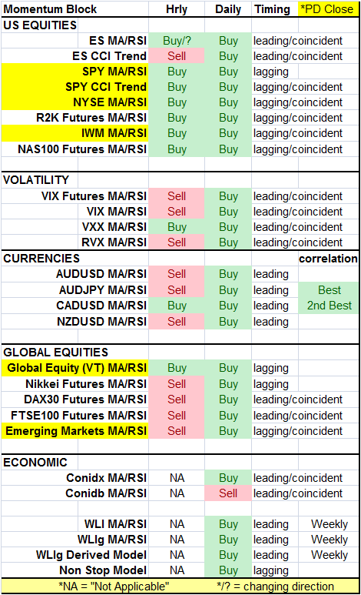Select the Momentum Block header cell
The height and width of the screenshot is (595, 361).
(x=75, y=9)
